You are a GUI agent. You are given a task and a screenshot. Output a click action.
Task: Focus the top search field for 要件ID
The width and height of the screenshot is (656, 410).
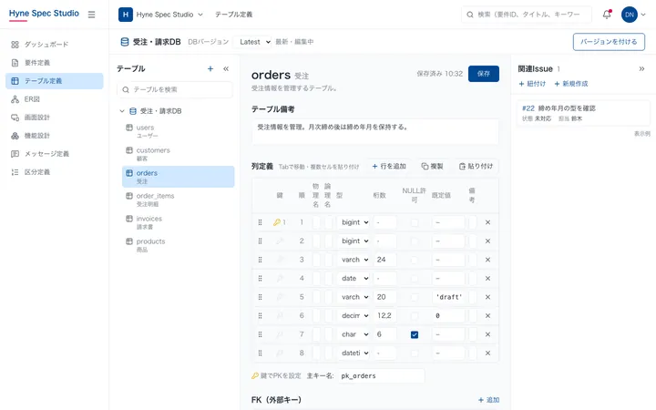pyautogui.click(x=527, y=15)
